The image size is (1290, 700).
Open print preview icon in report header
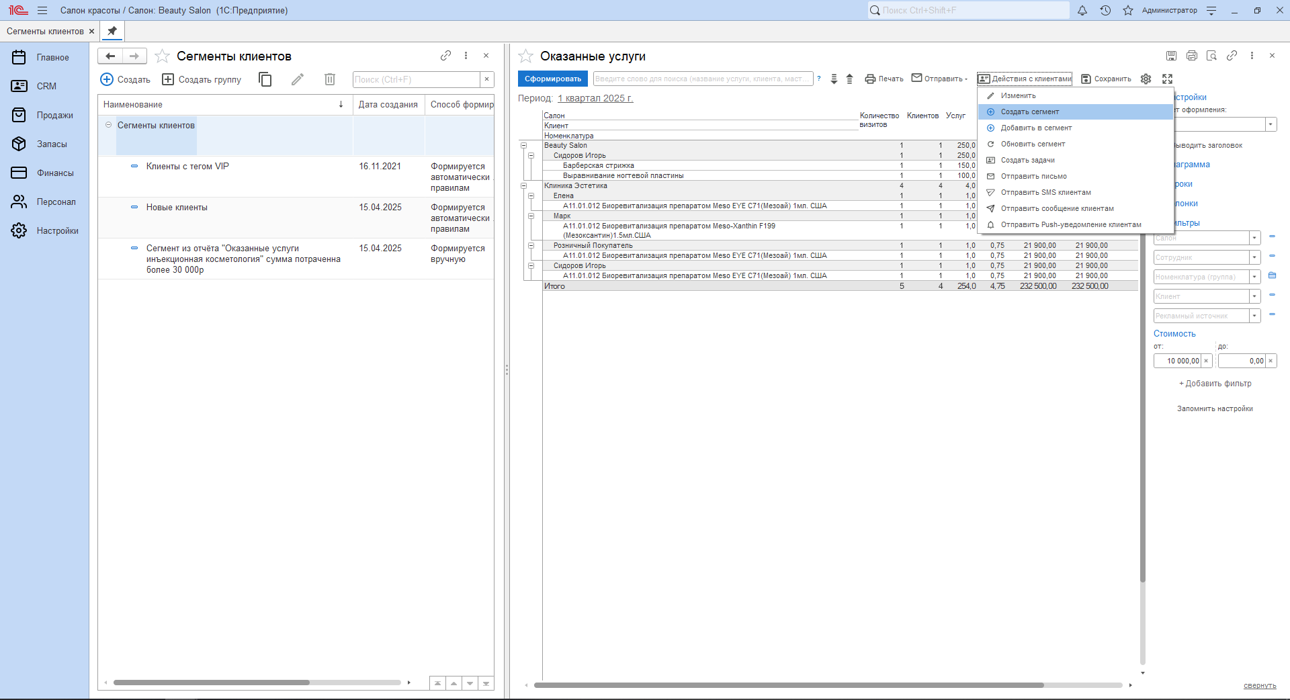1211,56
